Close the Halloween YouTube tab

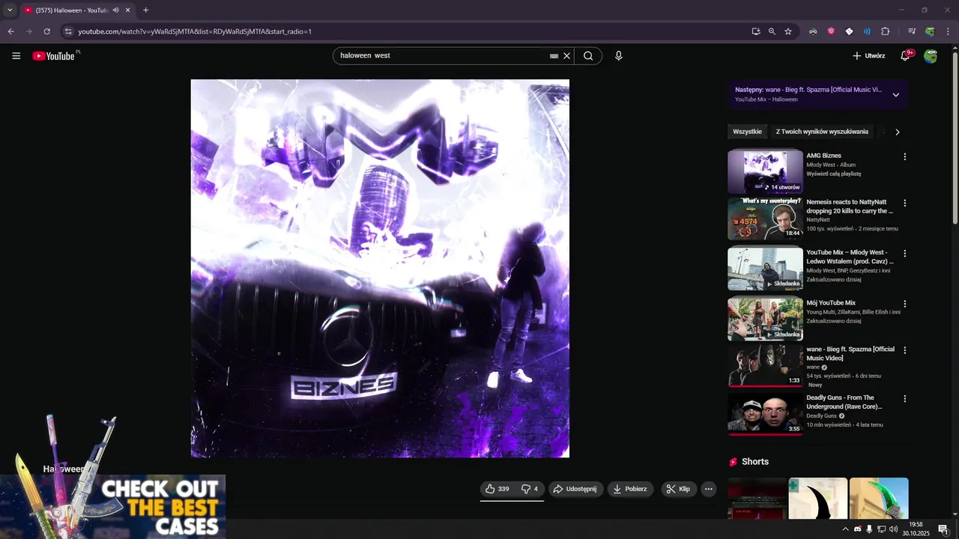coord(128,10)
